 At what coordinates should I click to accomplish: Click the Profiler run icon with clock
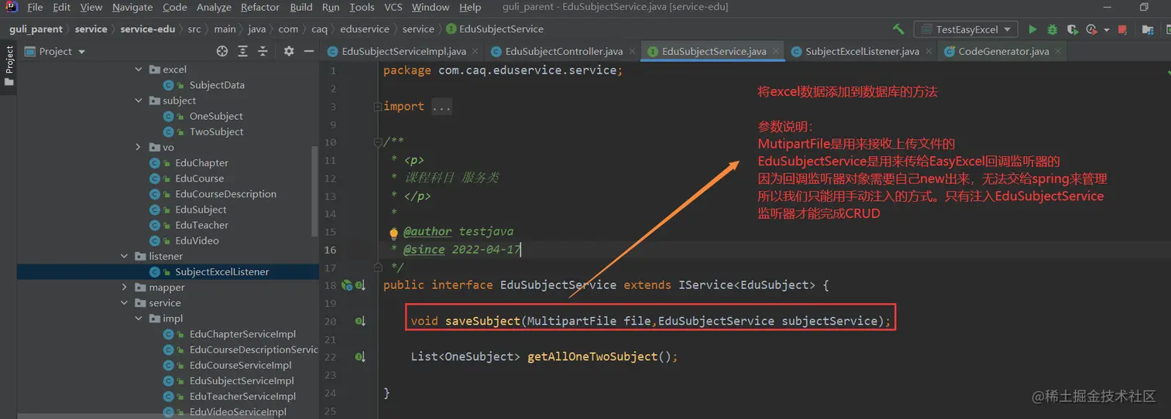[x=1091, y=29]
